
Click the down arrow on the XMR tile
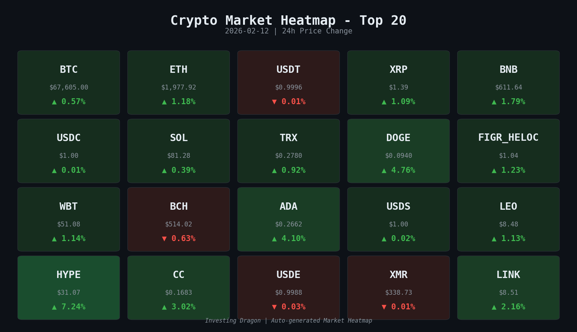click(x=384, y=307)
